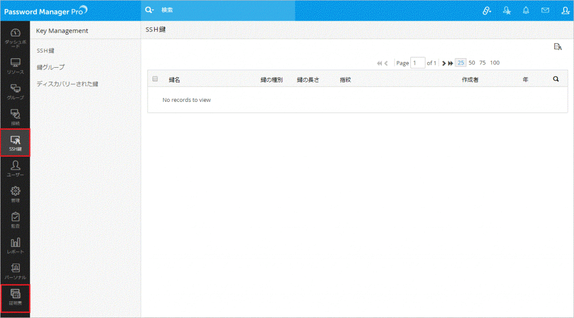
Task: Select SSH鍵 in Key Management menu
Action: tap(45, 51)
